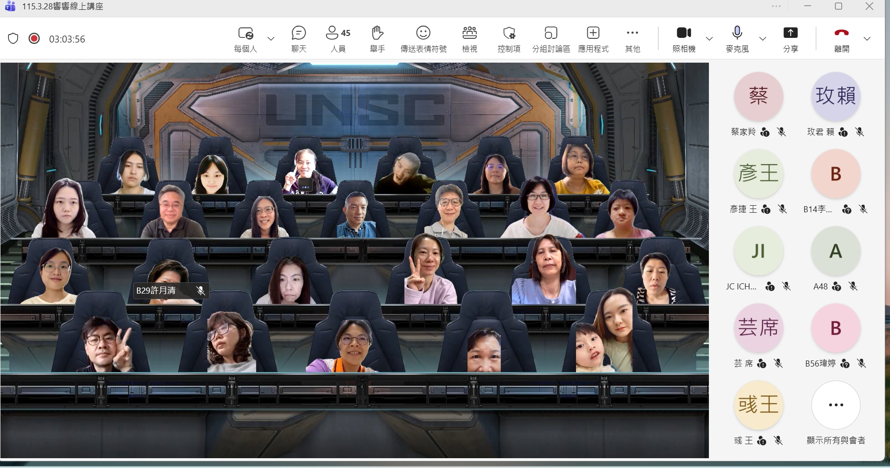890x468 pixels.
Task: Open the title bar ellipsis menu
Action: (x=776, y=6)
